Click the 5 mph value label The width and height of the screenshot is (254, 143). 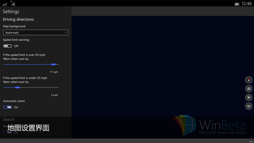54,95
